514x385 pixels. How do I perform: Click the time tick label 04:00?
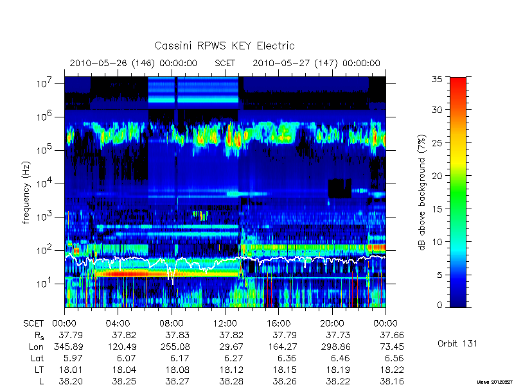[x=118, y=324]
